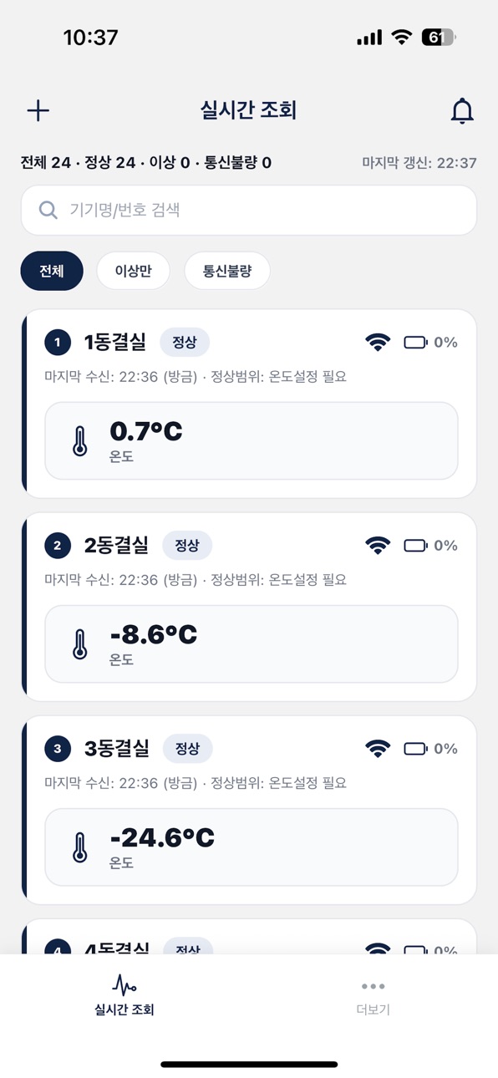Image resolution: width=498 pixels, height=1078 pixels.
Task: Open notifications bell icon
Action: (462, 111)
